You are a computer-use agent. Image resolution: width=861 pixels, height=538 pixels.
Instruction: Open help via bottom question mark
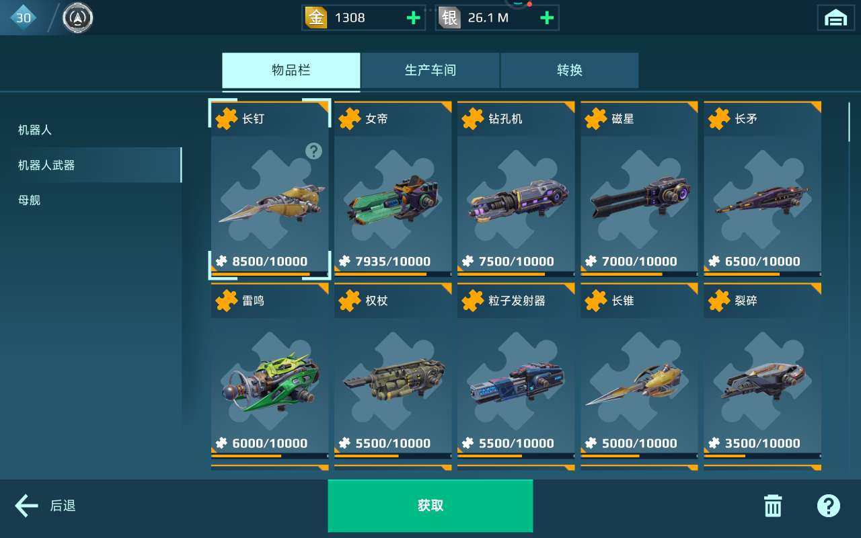(x=829, y=506)
